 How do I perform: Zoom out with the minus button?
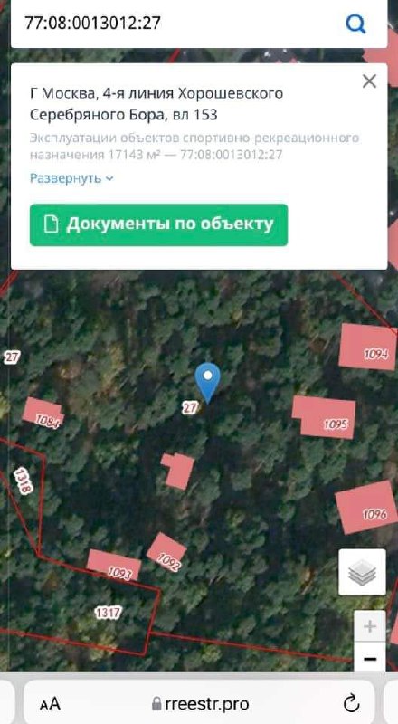369,658
